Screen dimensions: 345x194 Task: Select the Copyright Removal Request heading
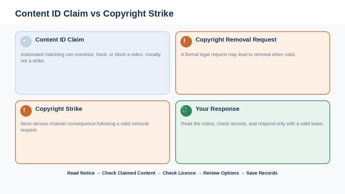click(x=236, y=40)
